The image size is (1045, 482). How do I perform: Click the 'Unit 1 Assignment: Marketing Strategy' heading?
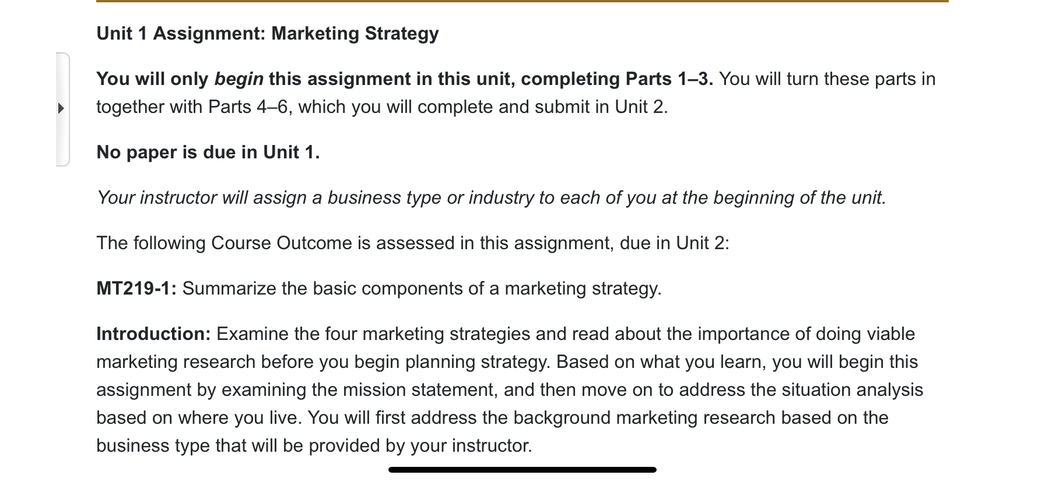pyautogui.click(x=268, y=34)
